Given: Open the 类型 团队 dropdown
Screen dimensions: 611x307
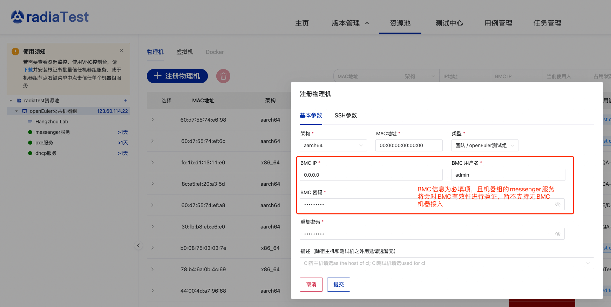Looking at the screenshot, I should 484,145.
